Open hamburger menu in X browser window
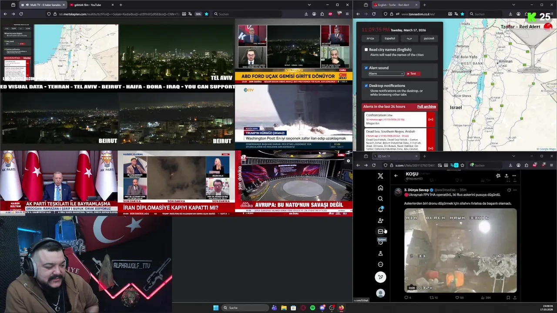Image resolution: width=557 pixels, height=313 pixels. [551, 165]
